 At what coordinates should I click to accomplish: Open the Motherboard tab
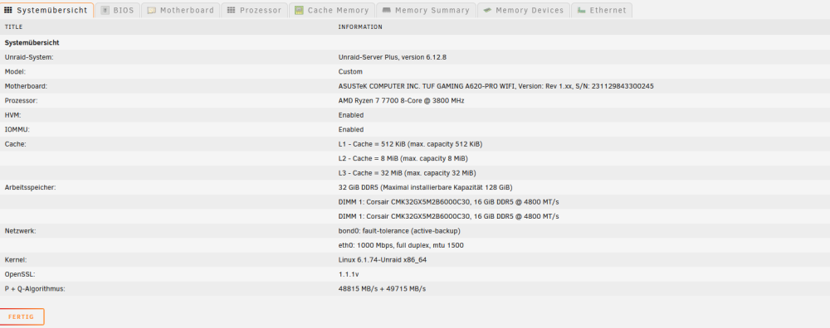pyautogui.click(x=180, y=10)
